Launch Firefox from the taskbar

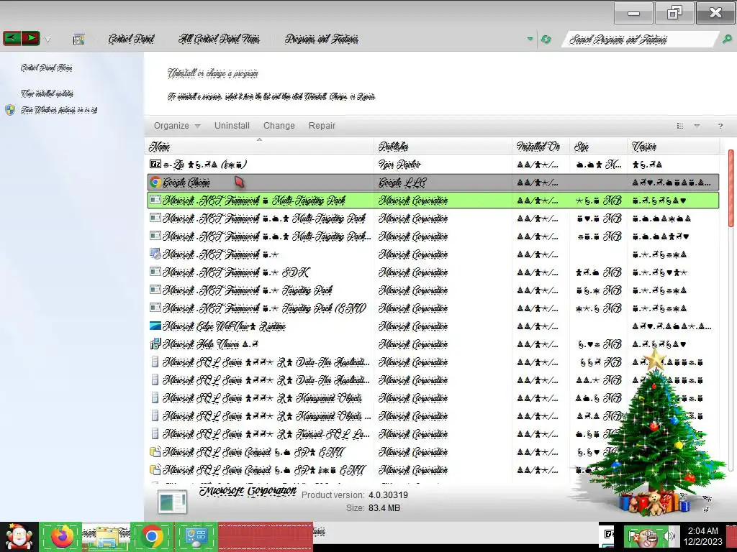pyautogui.click(x=63, y=536)
